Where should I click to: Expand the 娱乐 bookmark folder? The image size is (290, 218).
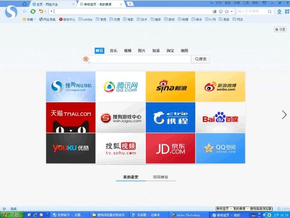pos(196,19)
